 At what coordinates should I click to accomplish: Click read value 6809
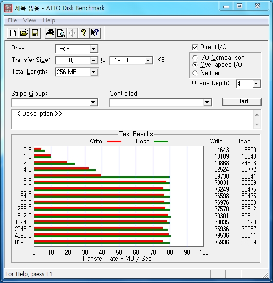coord(250,150)
